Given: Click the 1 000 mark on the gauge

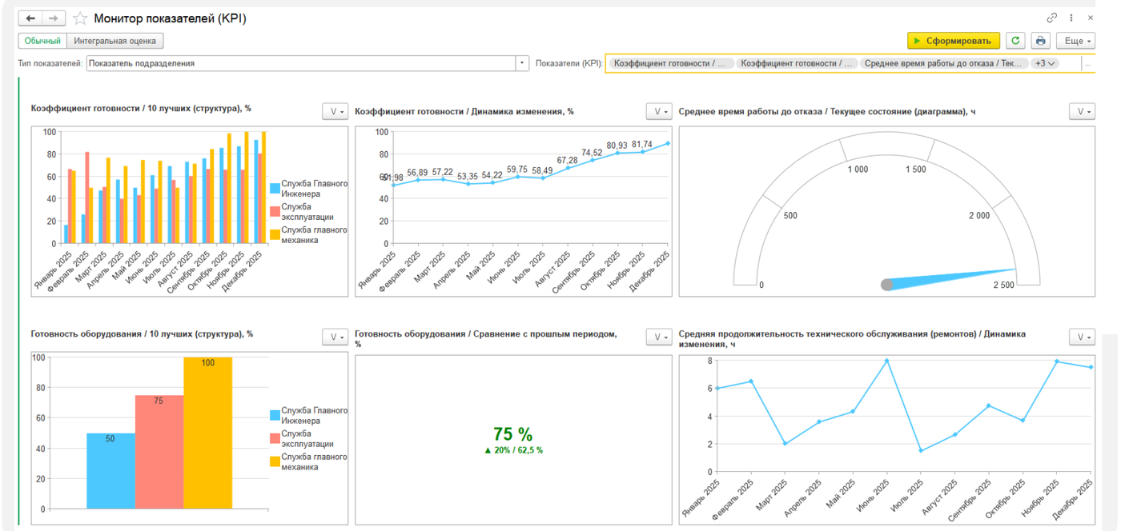Looking at the screenshot, I should pyautogui.click(x=858, y=170).
